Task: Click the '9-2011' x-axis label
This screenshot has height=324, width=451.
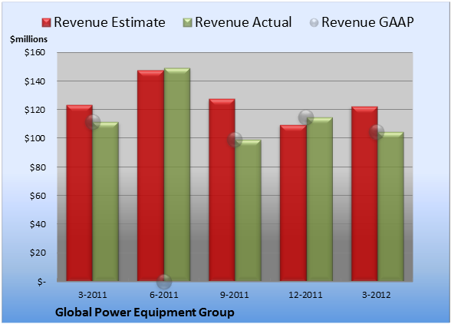Action: pyautogui.click(x=235, y=295)
